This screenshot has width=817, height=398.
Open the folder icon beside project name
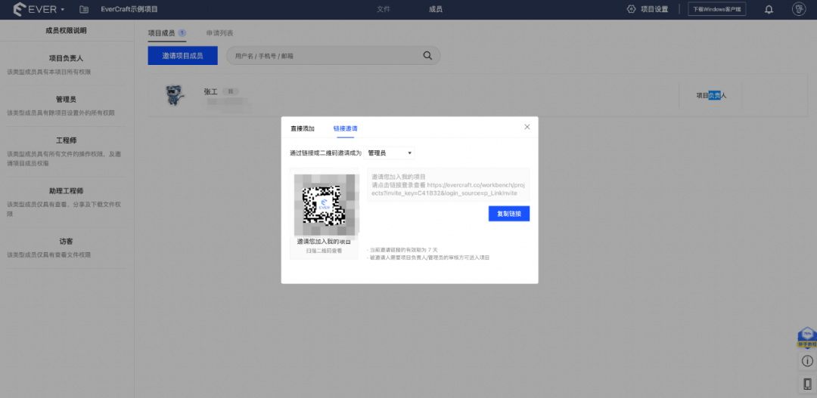click(83, 9)
